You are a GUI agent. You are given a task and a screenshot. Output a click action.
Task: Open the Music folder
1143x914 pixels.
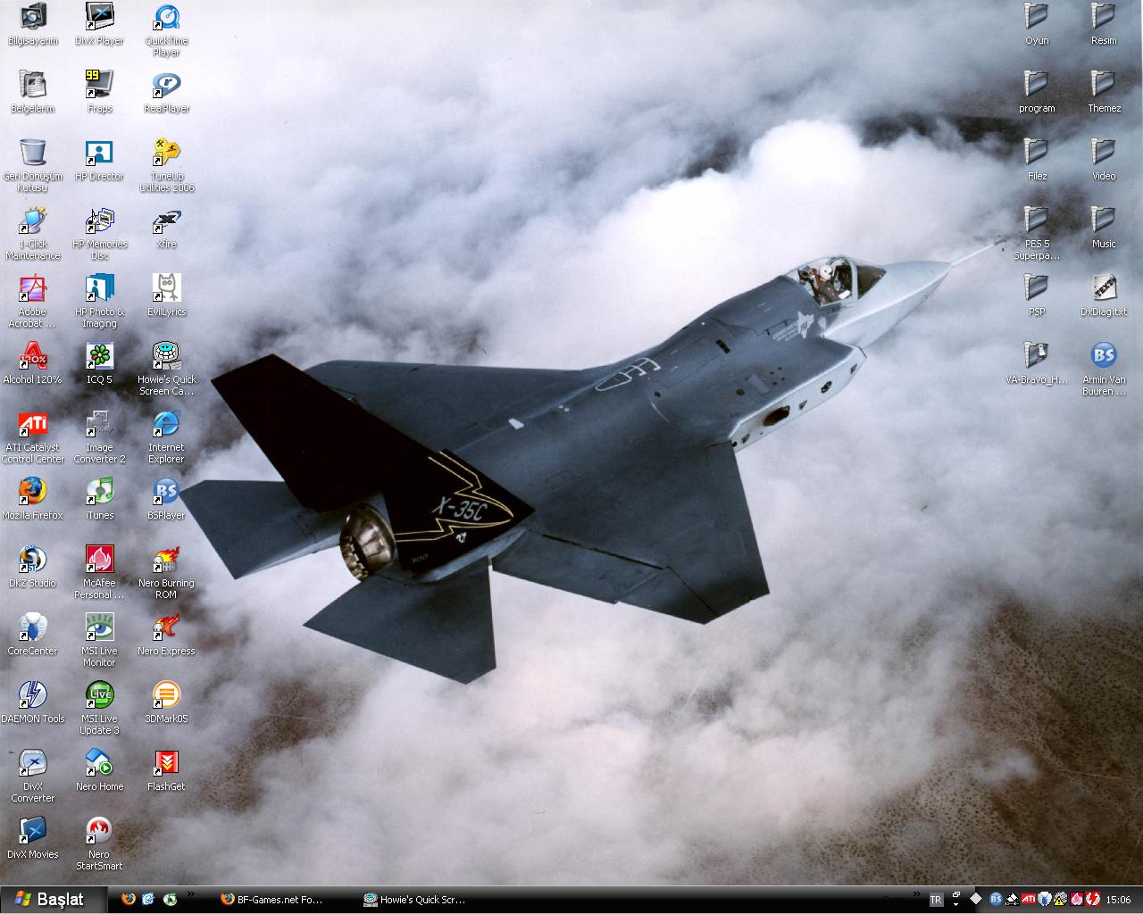click(x=1104, y=228)
